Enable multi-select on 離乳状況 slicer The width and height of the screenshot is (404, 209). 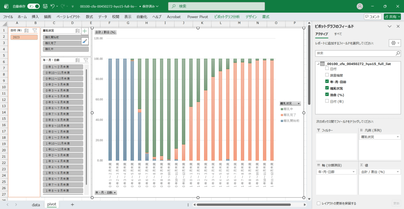point(78,31)
